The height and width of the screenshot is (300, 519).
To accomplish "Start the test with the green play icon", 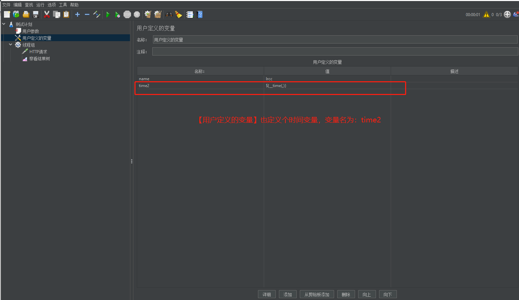I will [108, 14].
